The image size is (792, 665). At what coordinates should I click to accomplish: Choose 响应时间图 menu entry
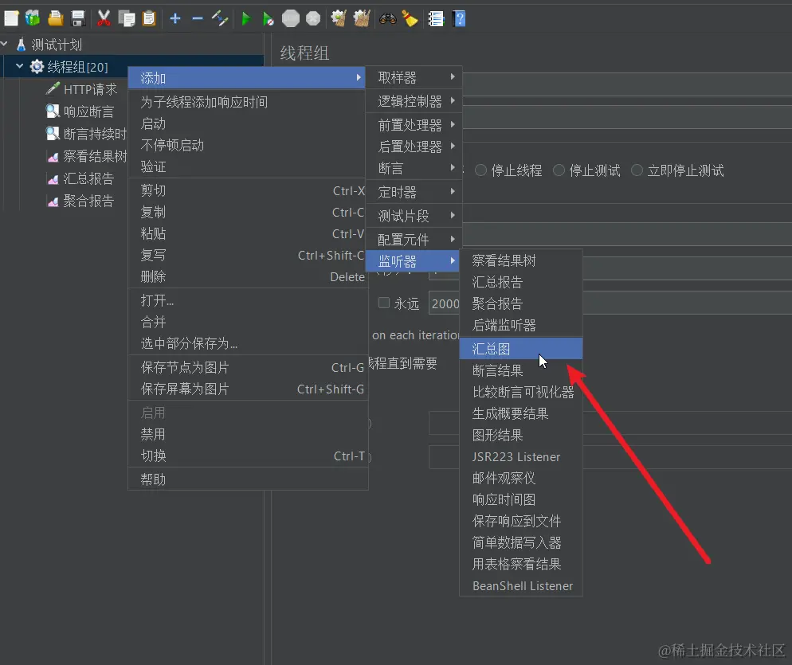tap(521, 499)
